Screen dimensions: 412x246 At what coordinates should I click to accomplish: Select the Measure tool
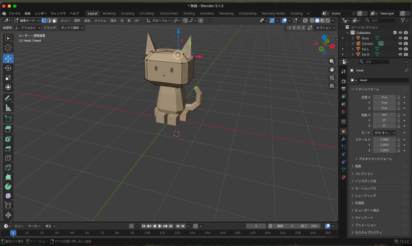(8, 108)
